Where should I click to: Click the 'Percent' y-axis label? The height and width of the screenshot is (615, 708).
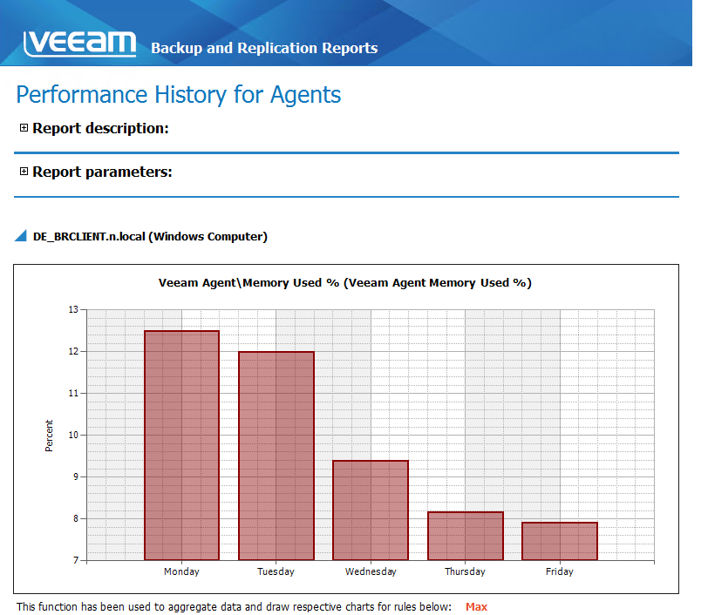point(49,436)
